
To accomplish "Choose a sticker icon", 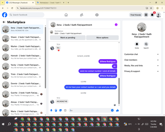I will click(60, 110).
